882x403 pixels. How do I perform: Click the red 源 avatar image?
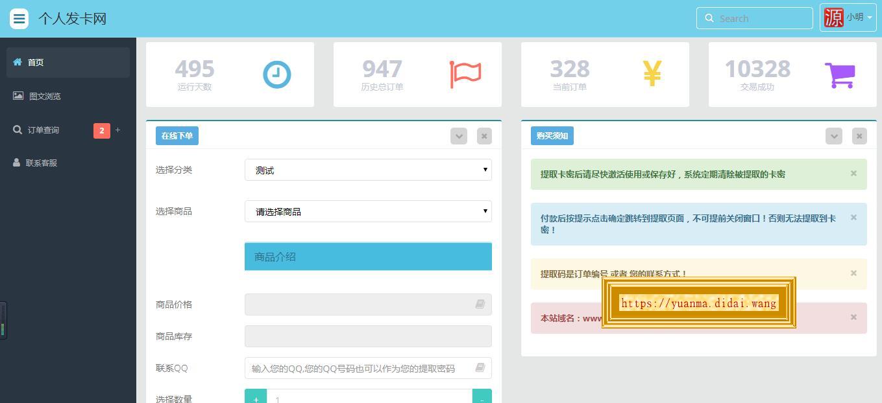click(833, 17)
